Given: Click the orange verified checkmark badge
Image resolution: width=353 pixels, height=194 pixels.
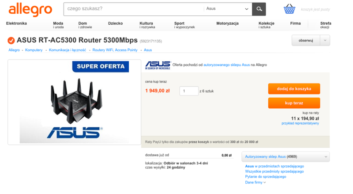Looking at the screenshot, I should [11, 41].
